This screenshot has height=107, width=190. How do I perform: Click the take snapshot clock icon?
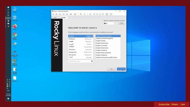click(85, 14)
